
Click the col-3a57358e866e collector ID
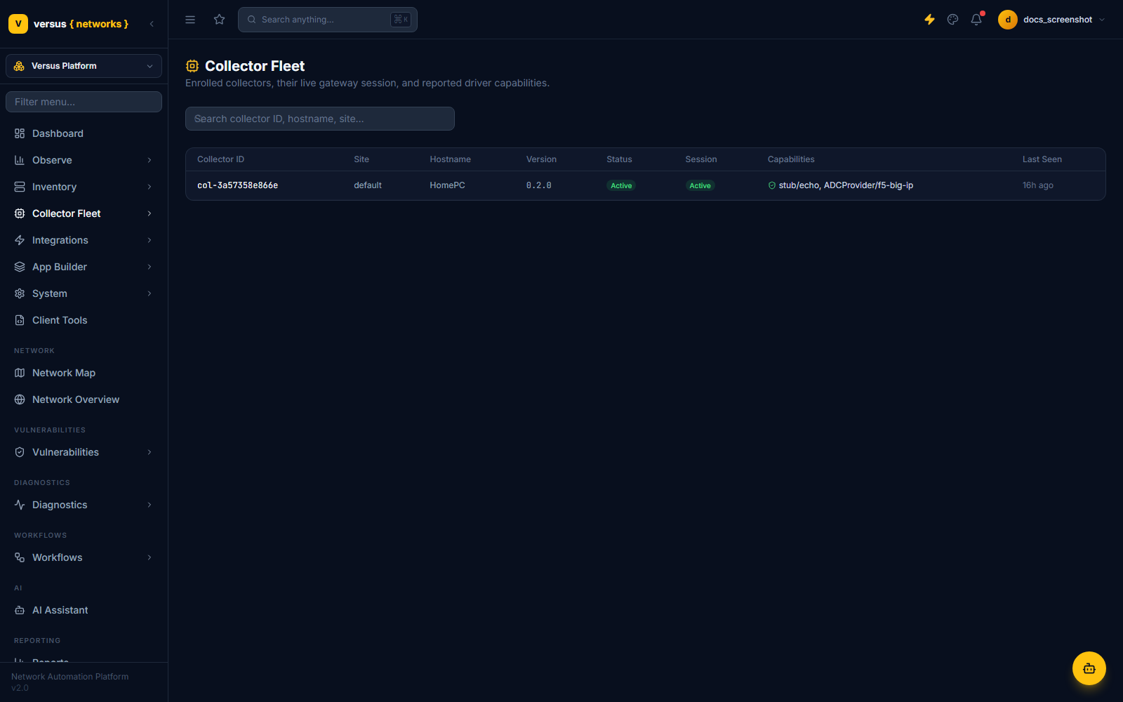point(237,185)
